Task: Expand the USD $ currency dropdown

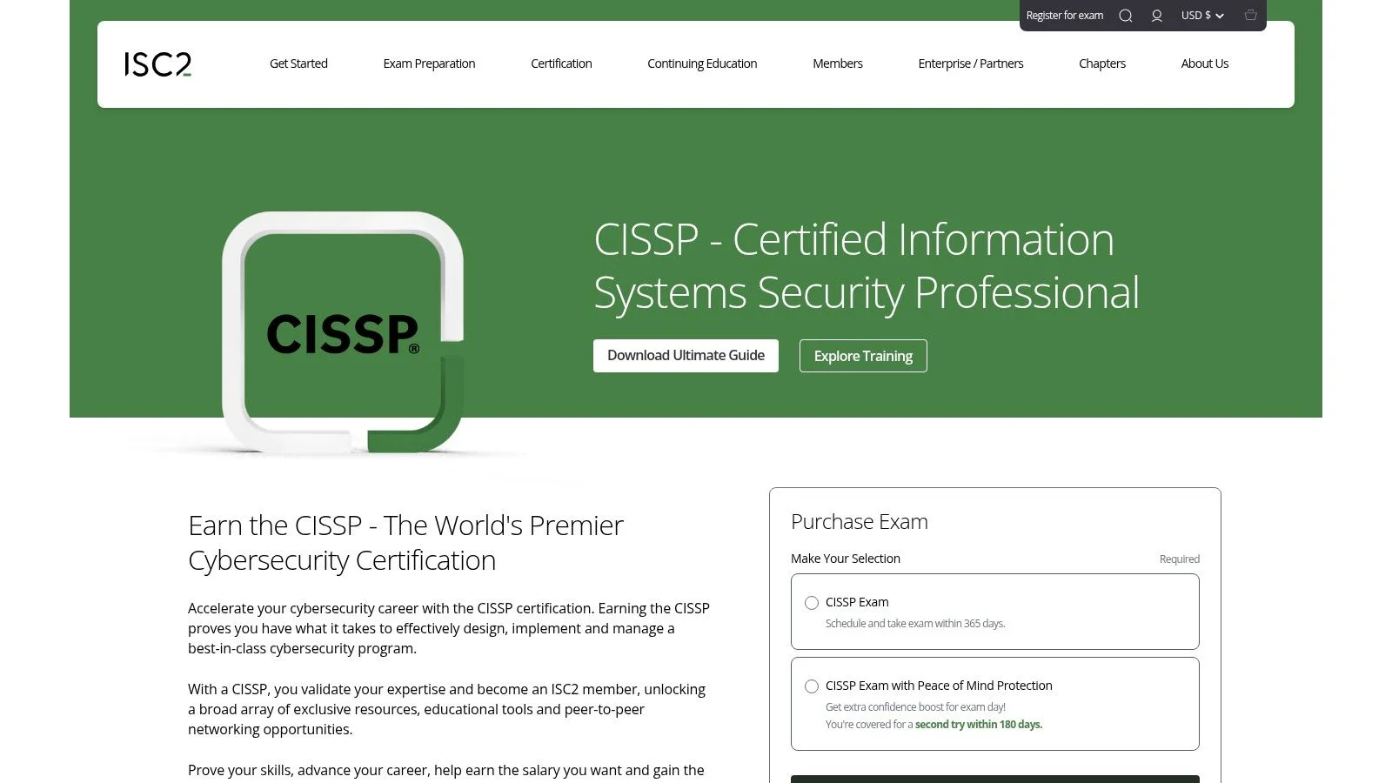Action: [x=1202, y=16]
